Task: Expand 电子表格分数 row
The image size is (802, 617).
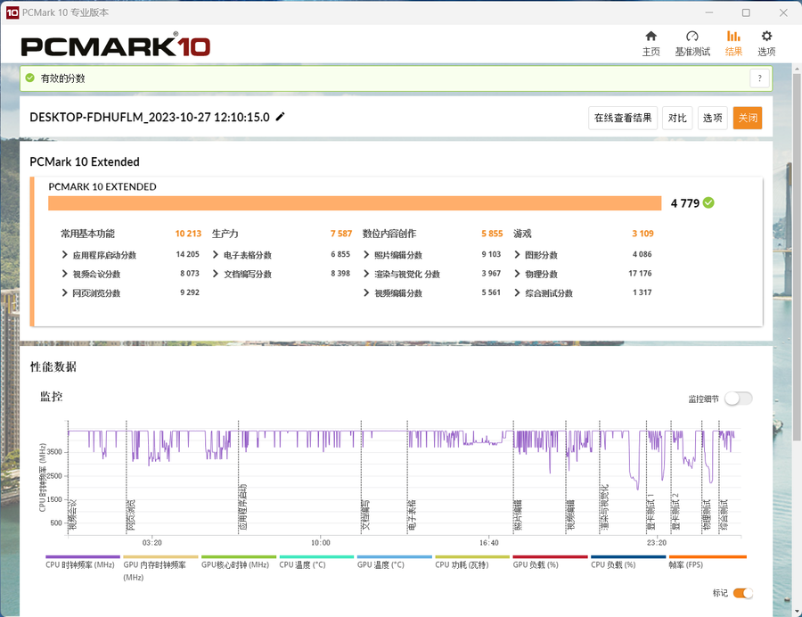Action: [216, 255]
